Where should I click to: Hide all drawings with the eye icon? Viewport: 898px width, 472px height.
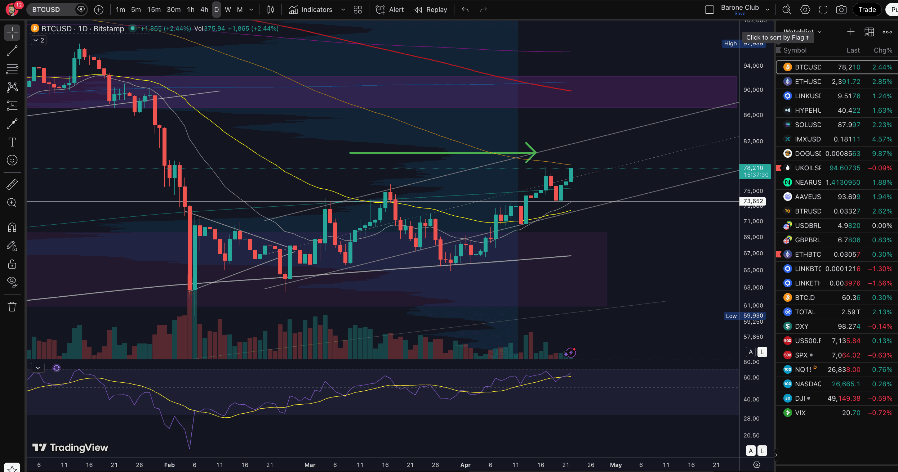[x=12, y=282]
